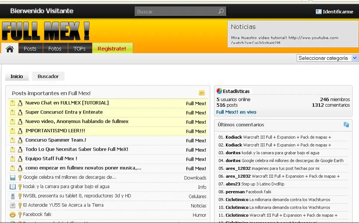The image size is (359, 223).
Task: Open post Super Concurso! Entra y Enterate
Action: 64,112
